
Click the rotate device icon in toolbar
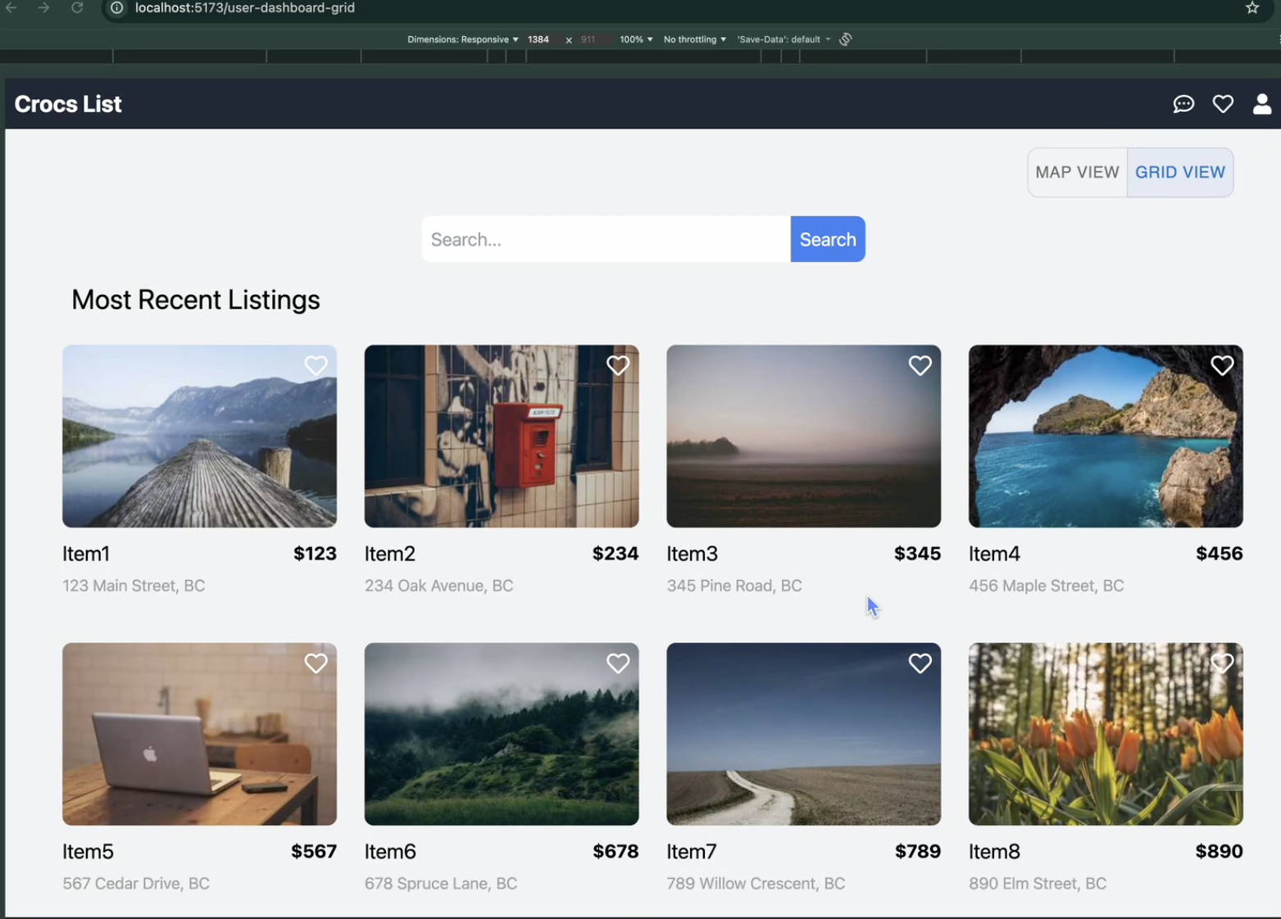point(846,39)
